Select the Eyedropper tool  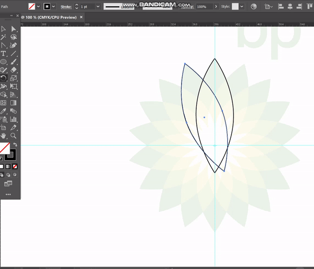(x=3, y=111)
